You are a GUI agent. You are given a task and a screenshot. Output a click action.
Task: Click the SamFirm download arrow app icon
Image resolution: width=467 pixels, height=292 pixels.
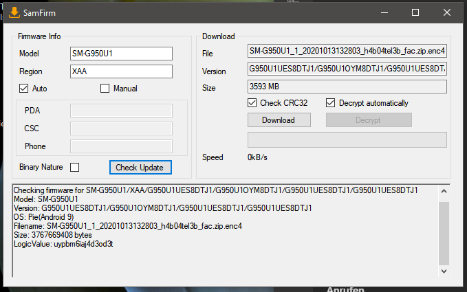[14, 13]
